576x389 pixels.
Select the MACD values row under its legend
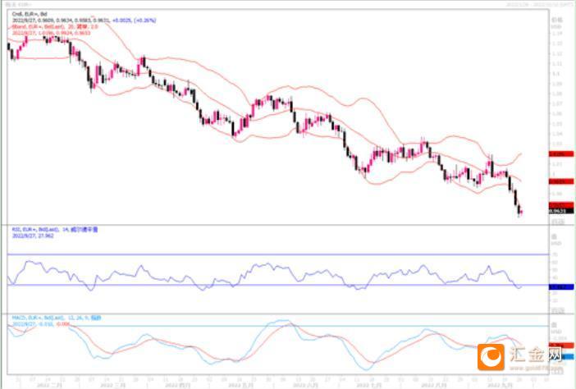coord(41,324)
